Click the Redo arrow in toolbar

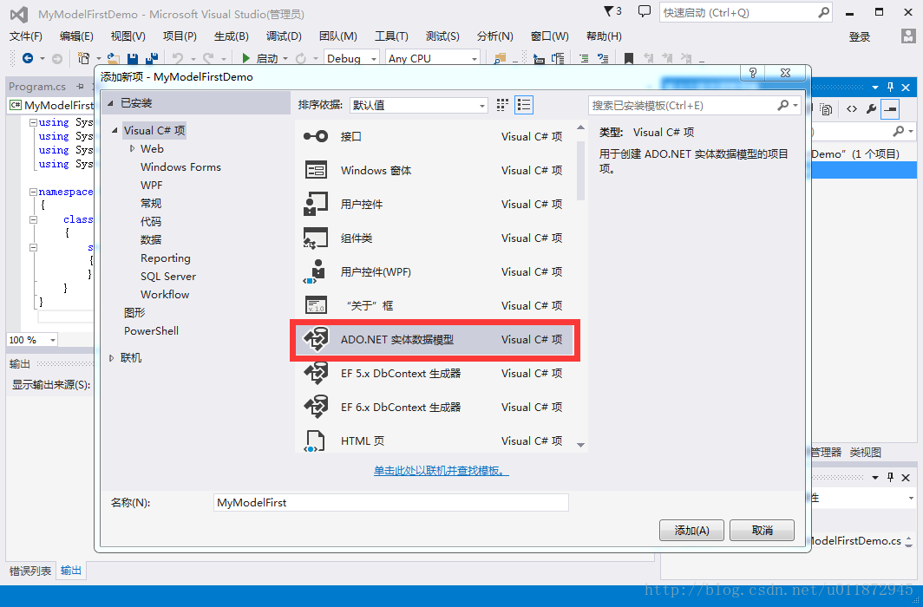click(x=208, y=58)
